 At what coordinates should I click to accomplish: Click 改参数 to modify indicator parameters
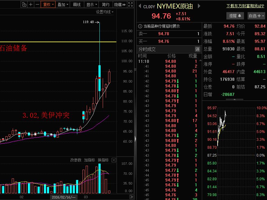pos(76,160)
